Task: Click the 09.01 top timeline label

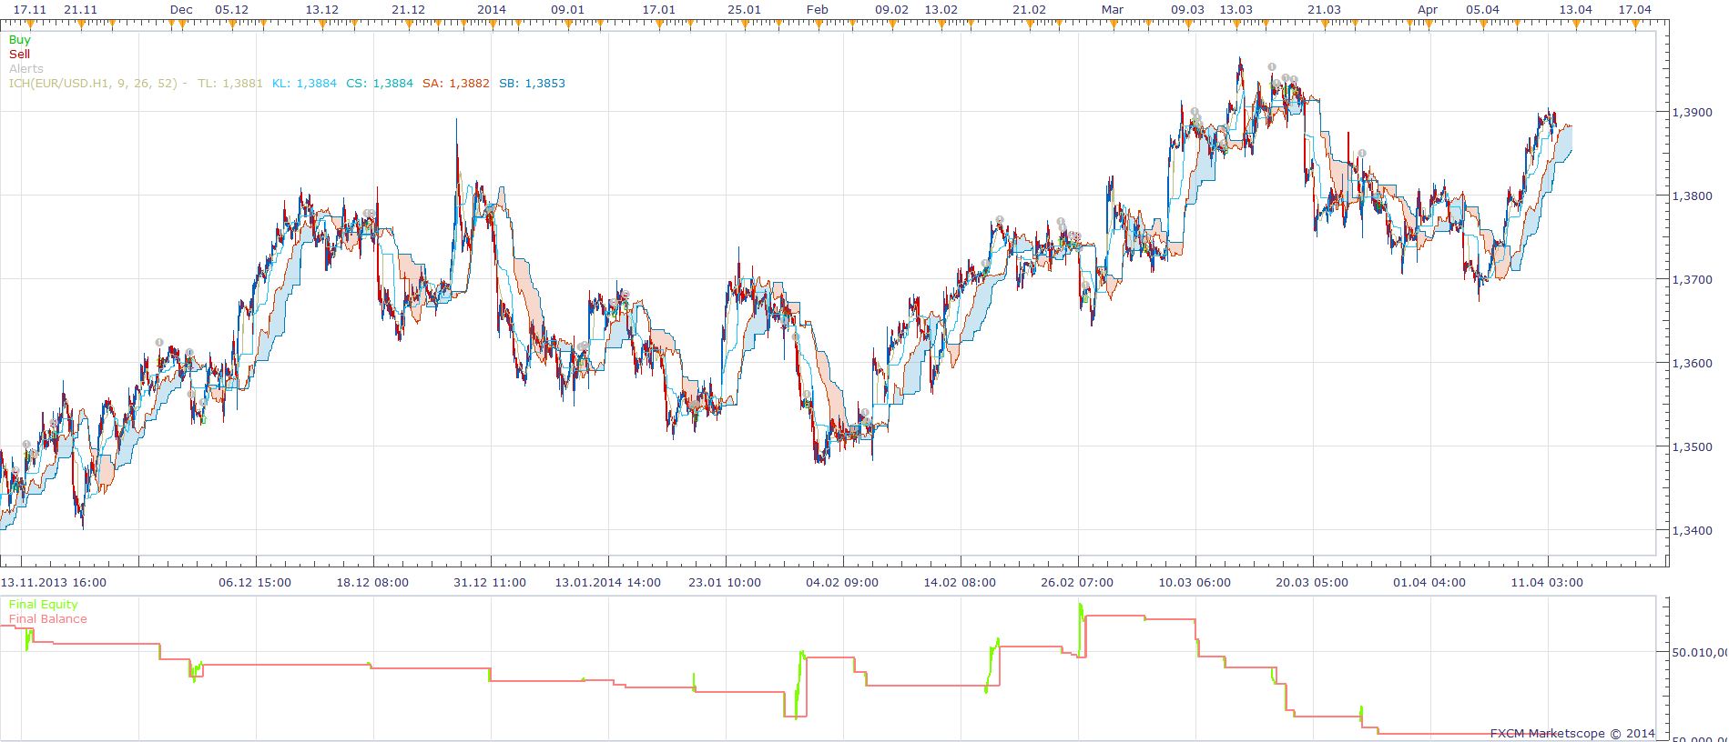Action: (x=568, y=10)
